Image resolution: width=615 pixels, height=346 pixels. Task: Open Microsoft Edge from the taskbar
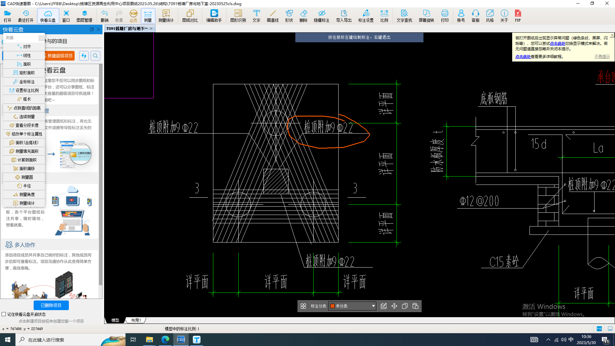pyautogui.click(x=165, y=340)
